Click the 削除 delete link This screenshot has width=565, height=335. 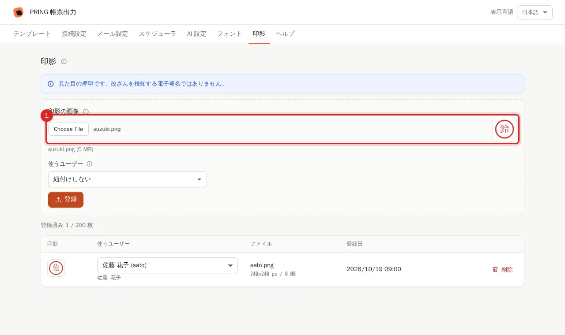(x=502, y=269)
